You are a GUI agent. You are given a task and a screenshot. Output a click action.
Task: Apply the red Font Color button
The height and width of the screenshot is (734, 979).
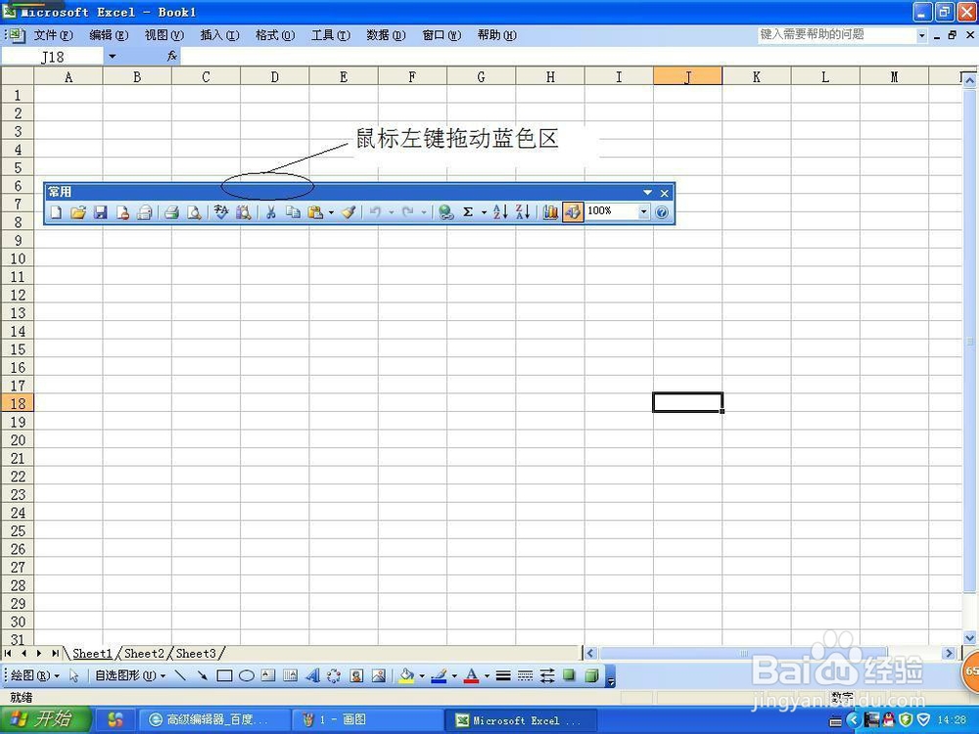point(472,675)
